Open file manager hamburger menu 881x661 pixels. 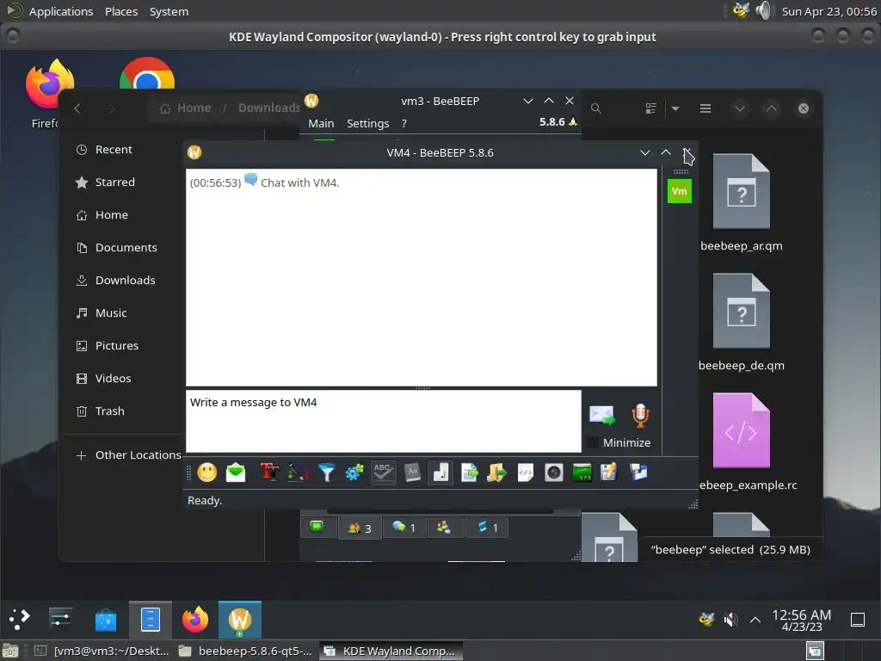pos(705,108)
